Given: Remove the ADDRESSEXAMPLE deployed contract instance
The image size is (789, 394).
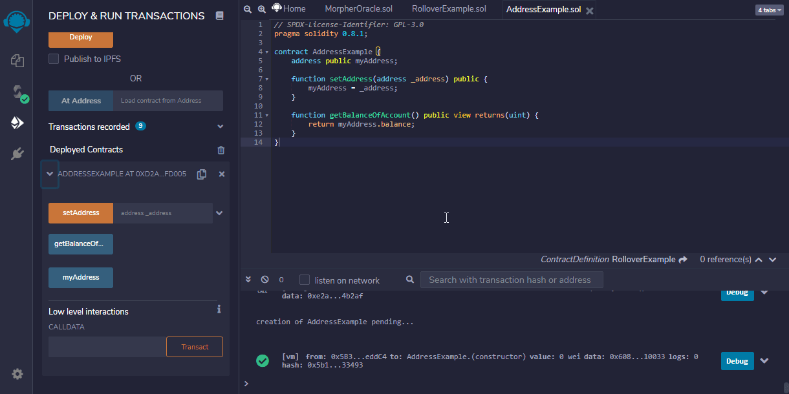Looking at the screenshot, I should (222, 174).
